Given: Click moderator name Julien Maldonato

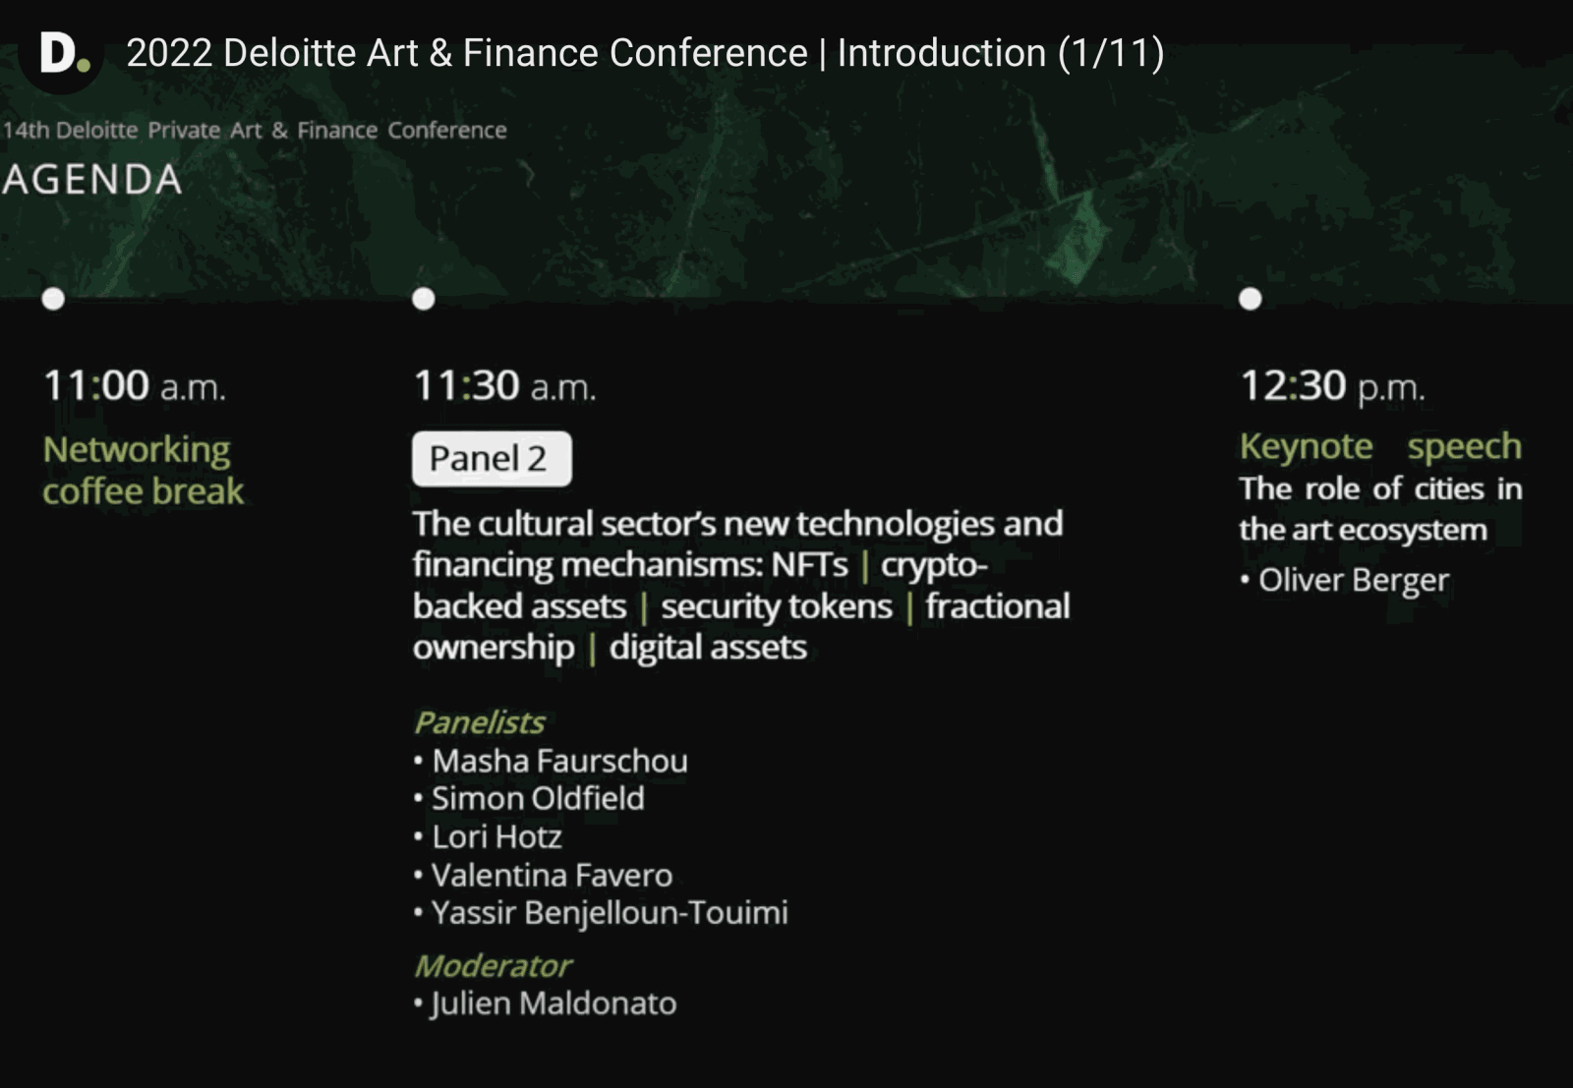Looking at the screenshot, I should point(553,1003).
